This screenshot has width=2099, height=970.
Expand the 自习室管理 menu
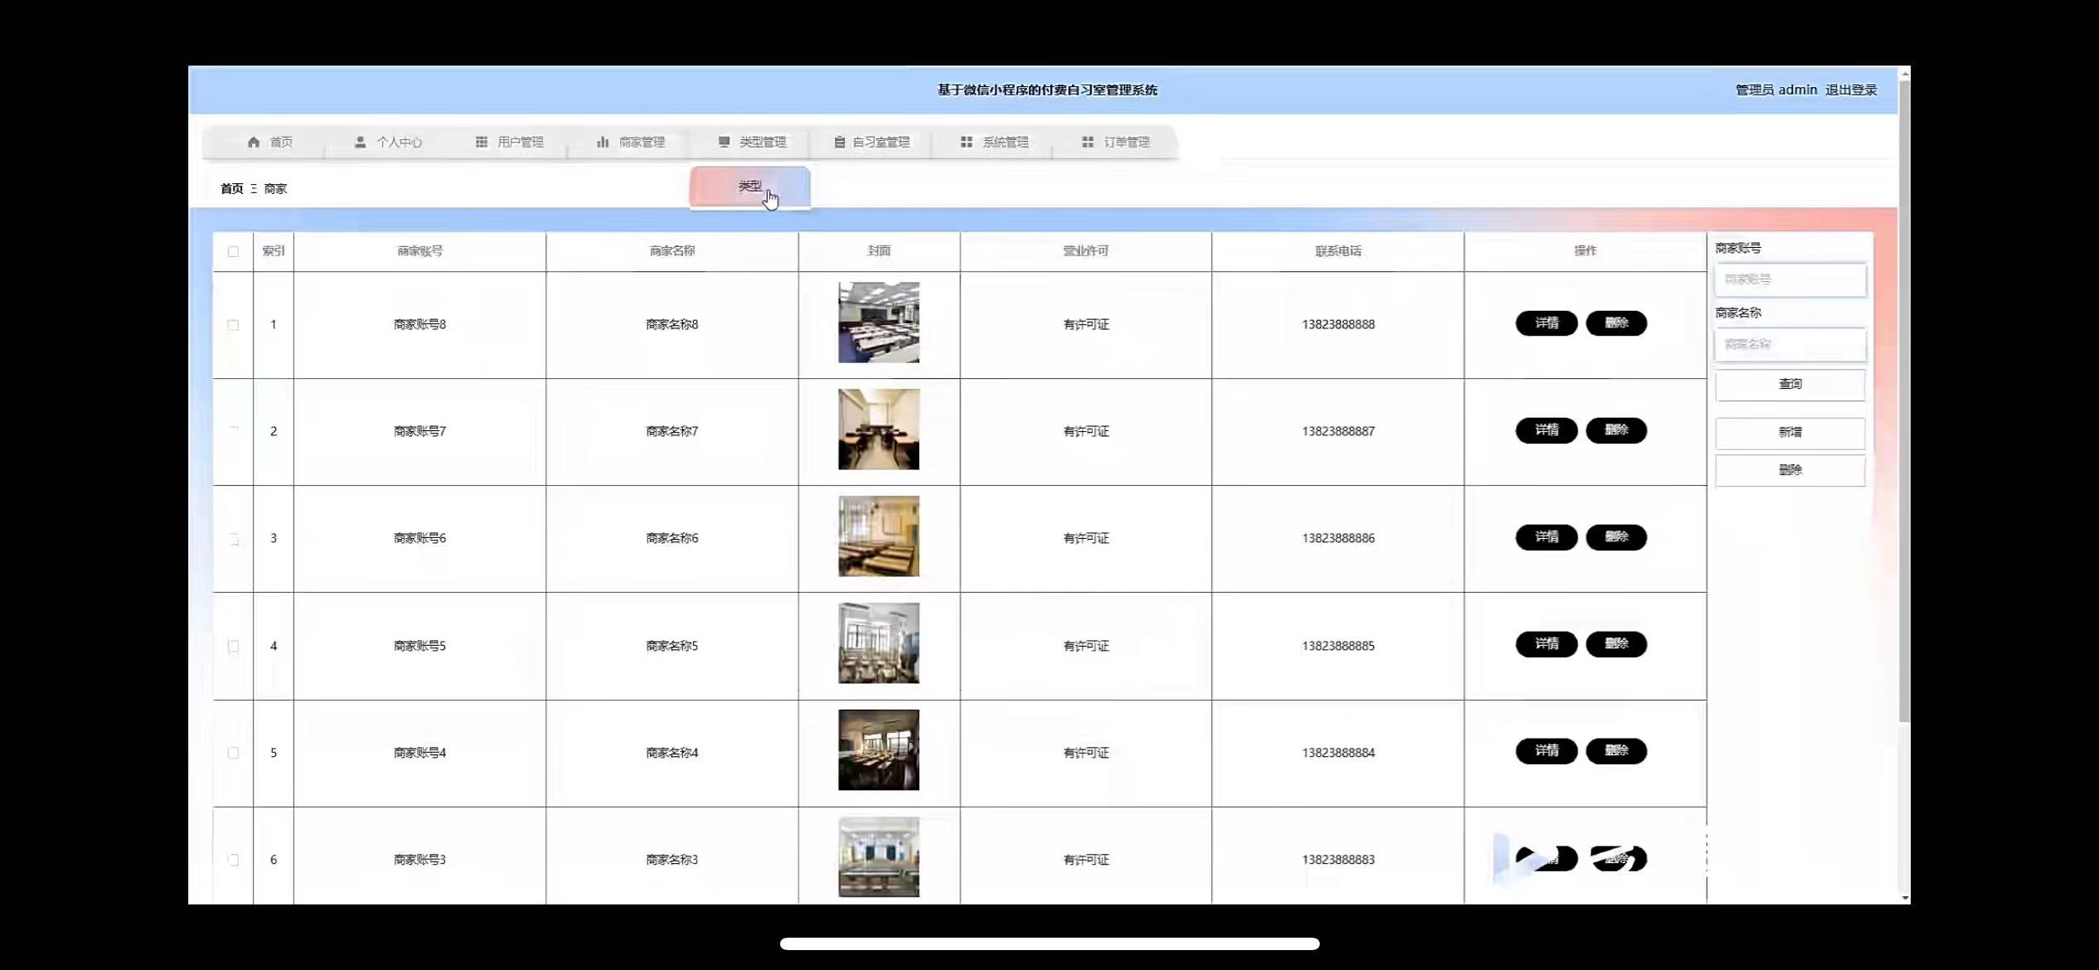(x=880, y=142)
